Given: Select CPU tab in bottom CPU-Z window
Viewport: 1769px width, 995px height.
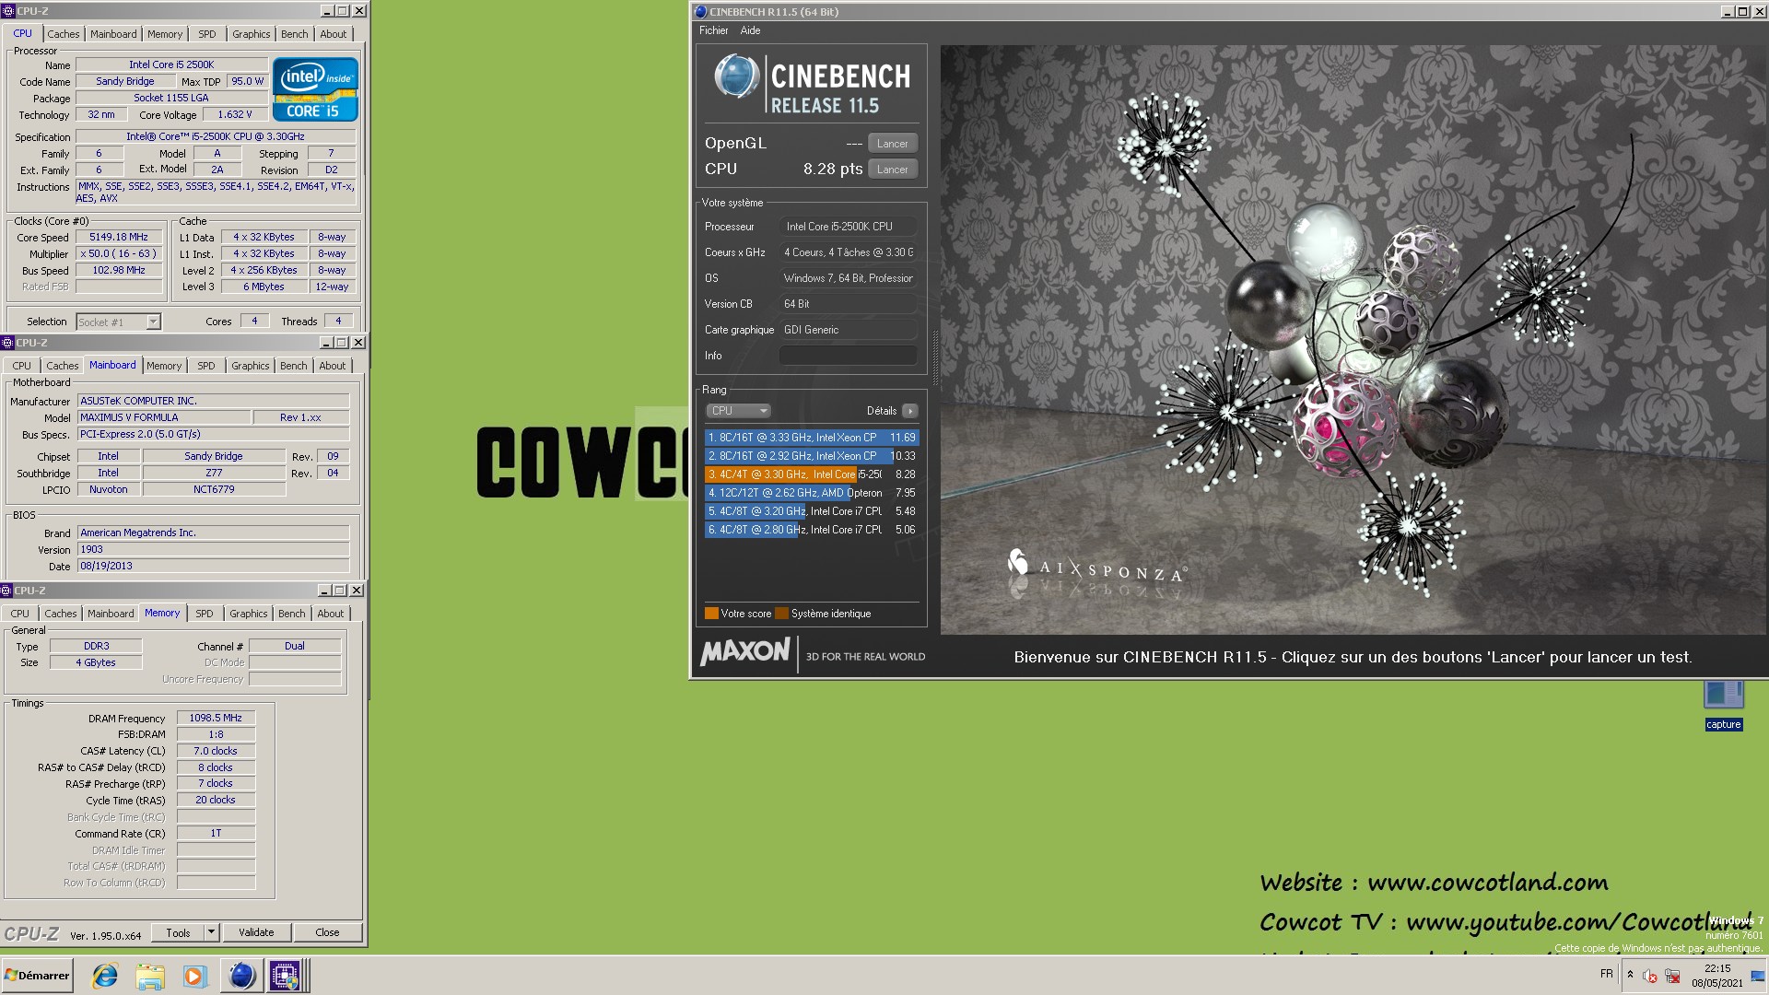Looking at the screenshot, I should point(20,614).
